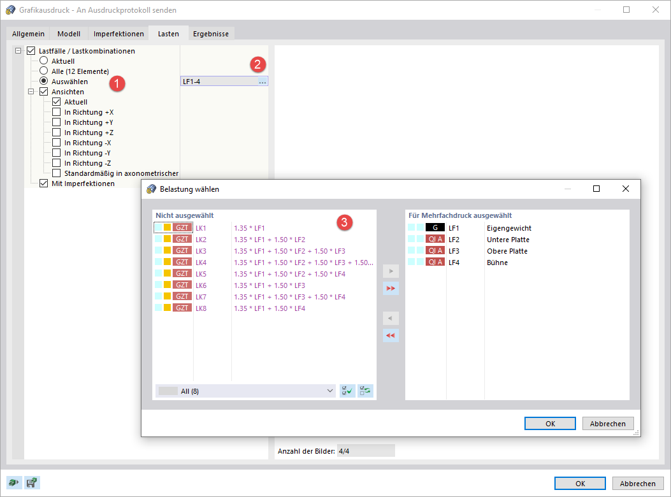The height and width of the screenshot is (497, 671).
Task: Click the double right arrow to add all
Action: pyautogui.click(x=391, y=288)
